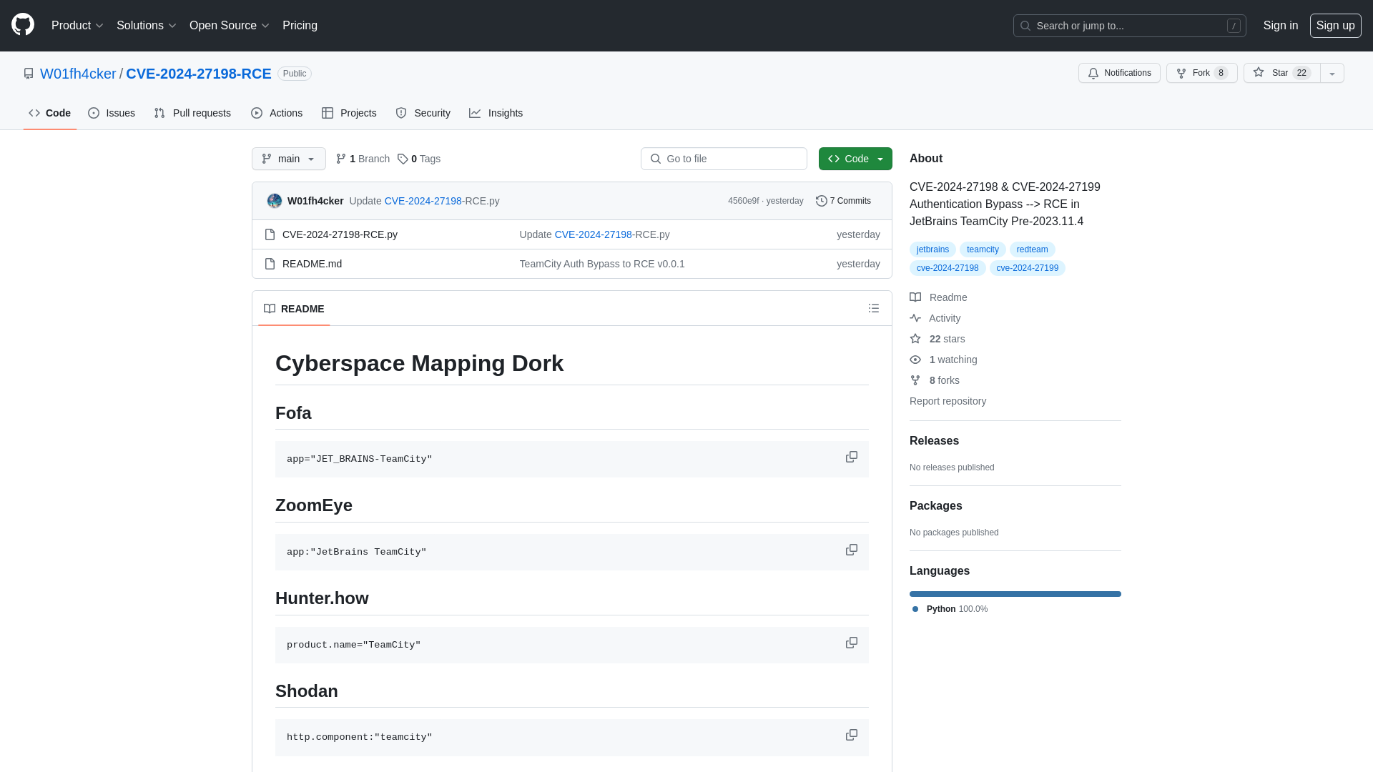This screenshot has height=772, width=1373.
Task: Click the W01fh4cker avatar in commit row
Action: point(275,201)
